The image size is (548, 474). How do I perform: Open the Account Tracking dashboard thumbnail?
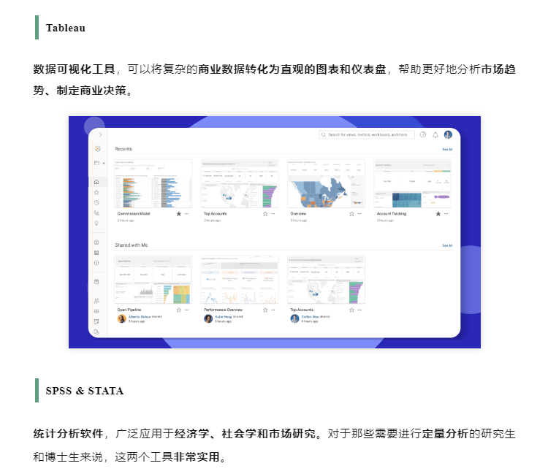[x=413, y=184]
